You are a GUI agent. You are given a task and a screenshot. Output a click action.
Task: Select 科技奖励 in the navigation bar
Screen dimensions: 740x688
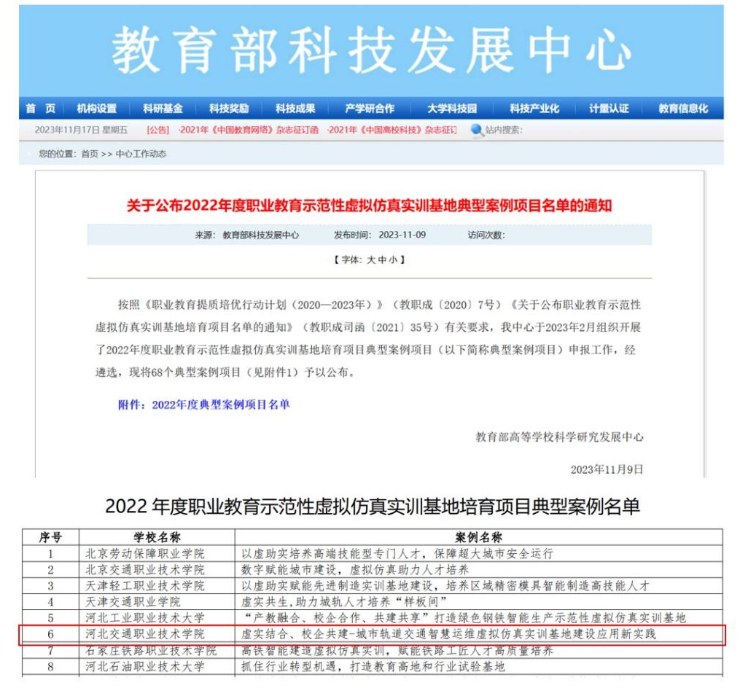pyautogui.click(x=229, y=109)
